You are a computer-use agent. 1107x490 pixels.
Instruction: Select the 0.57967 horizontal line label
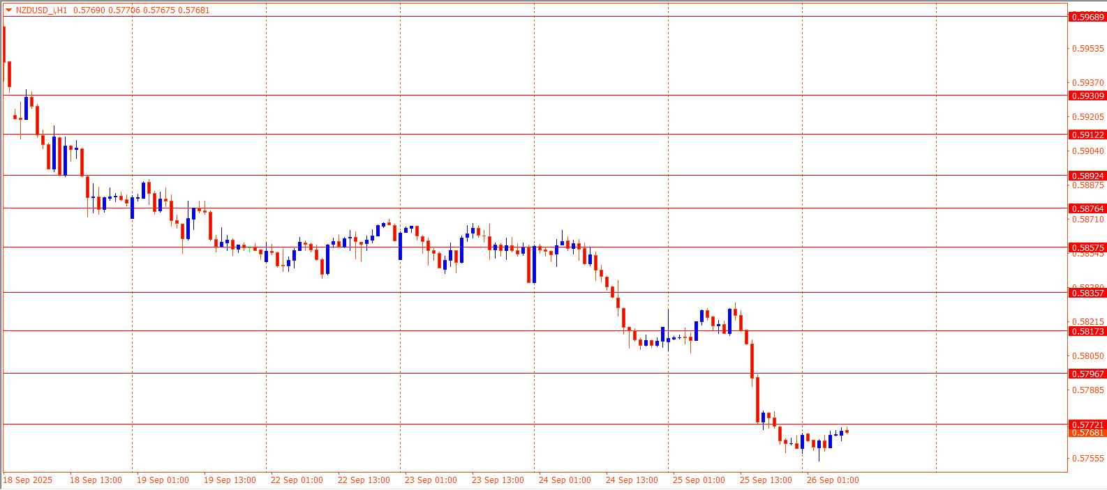(1087, 374)
